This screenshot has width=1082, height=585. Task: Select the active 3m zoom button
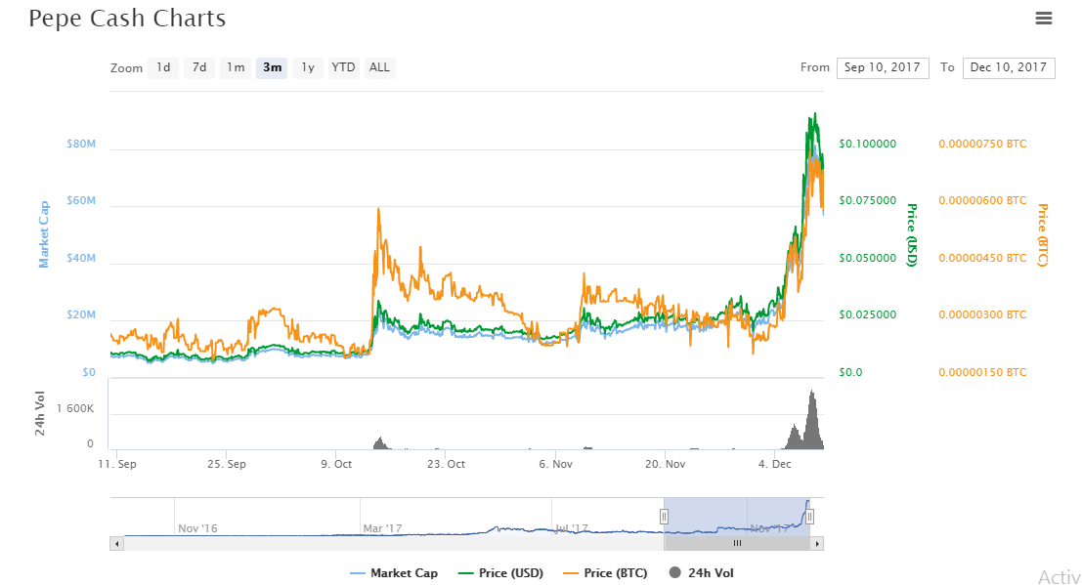(x=272, y=67)
